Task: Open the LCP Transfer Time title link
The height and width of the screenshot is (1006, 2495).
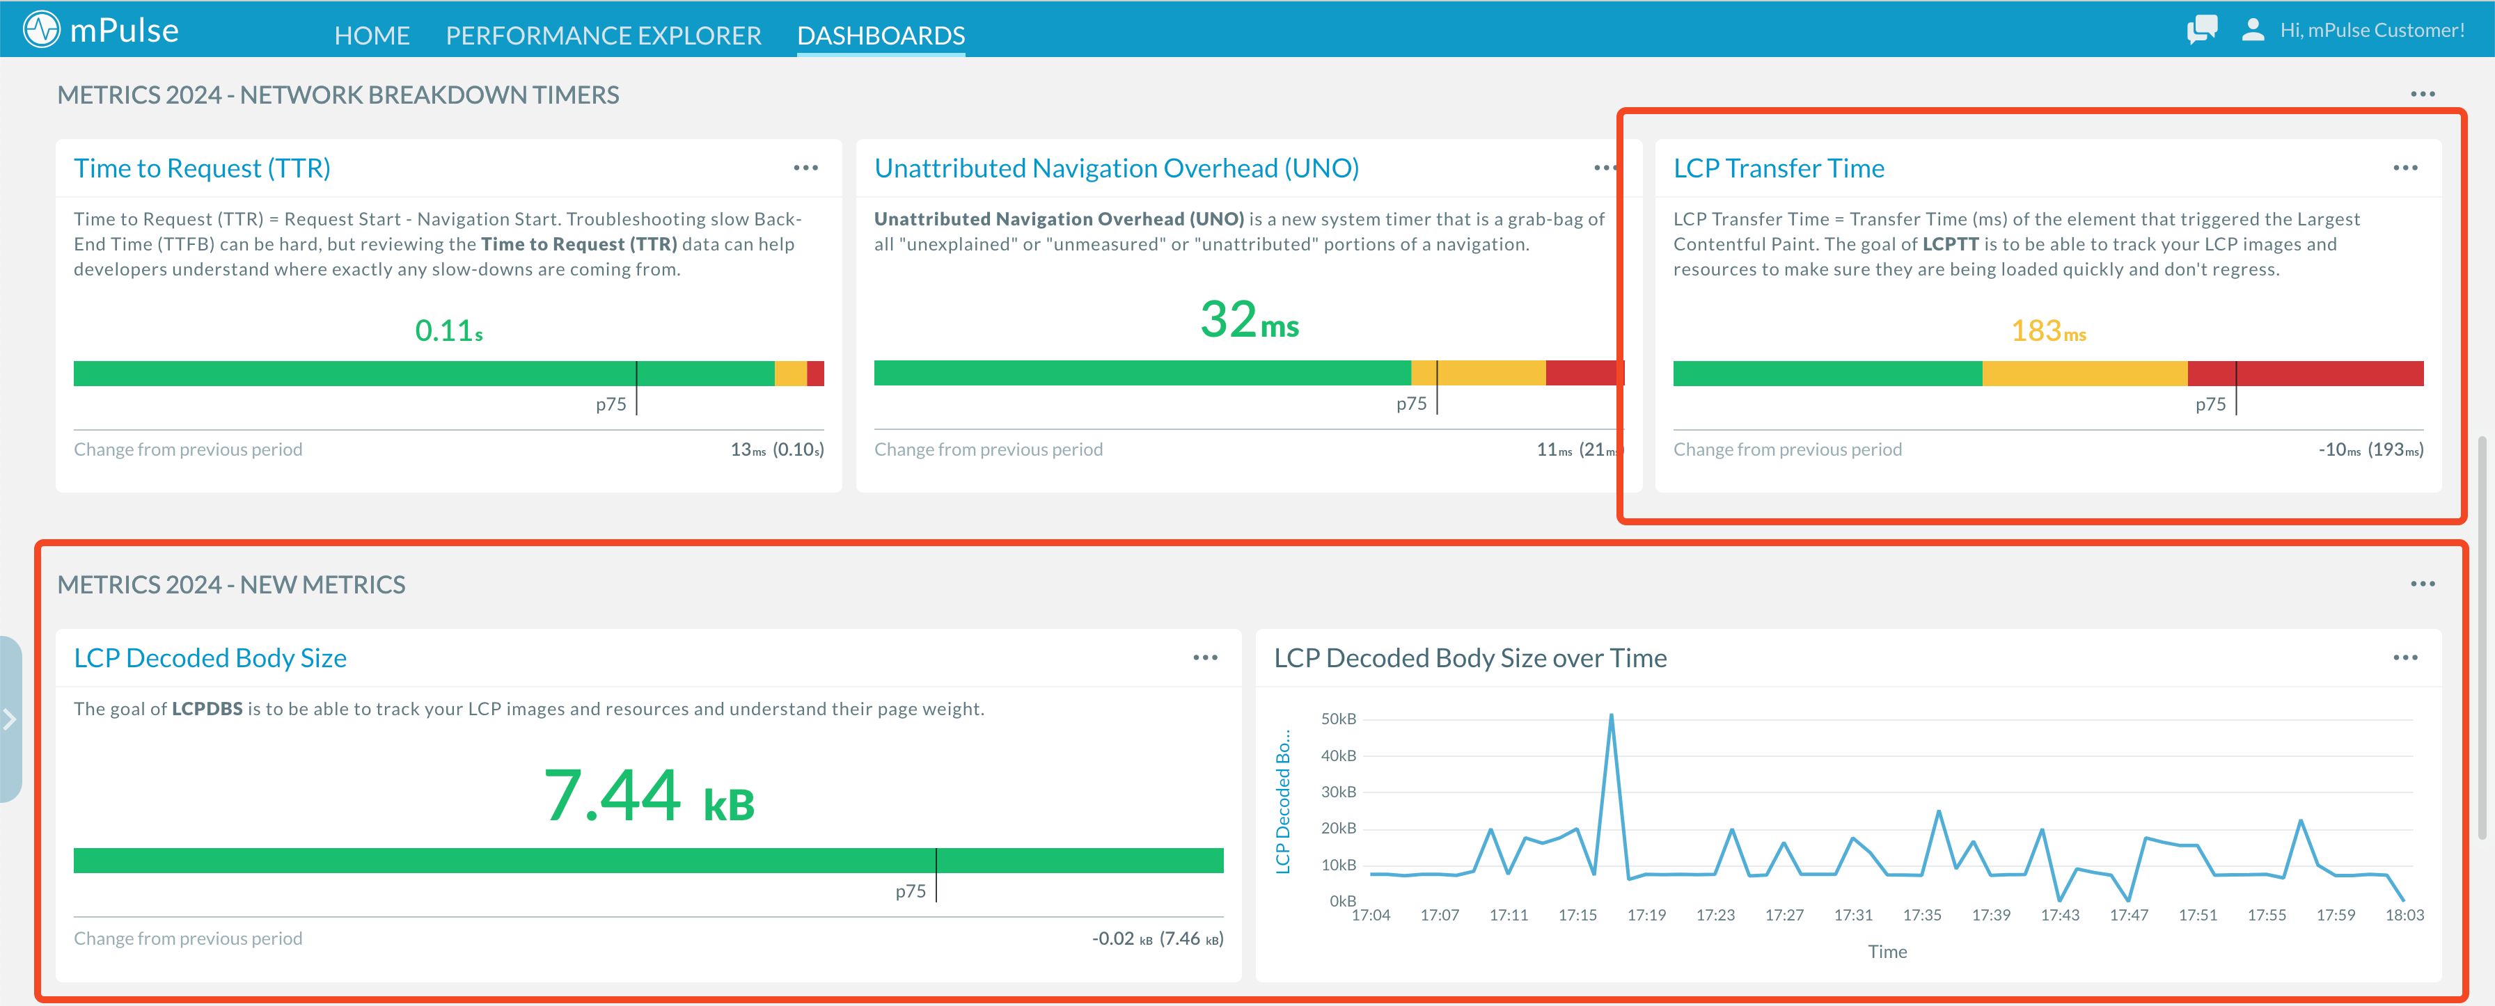Action: click(x=1778, y=168)
